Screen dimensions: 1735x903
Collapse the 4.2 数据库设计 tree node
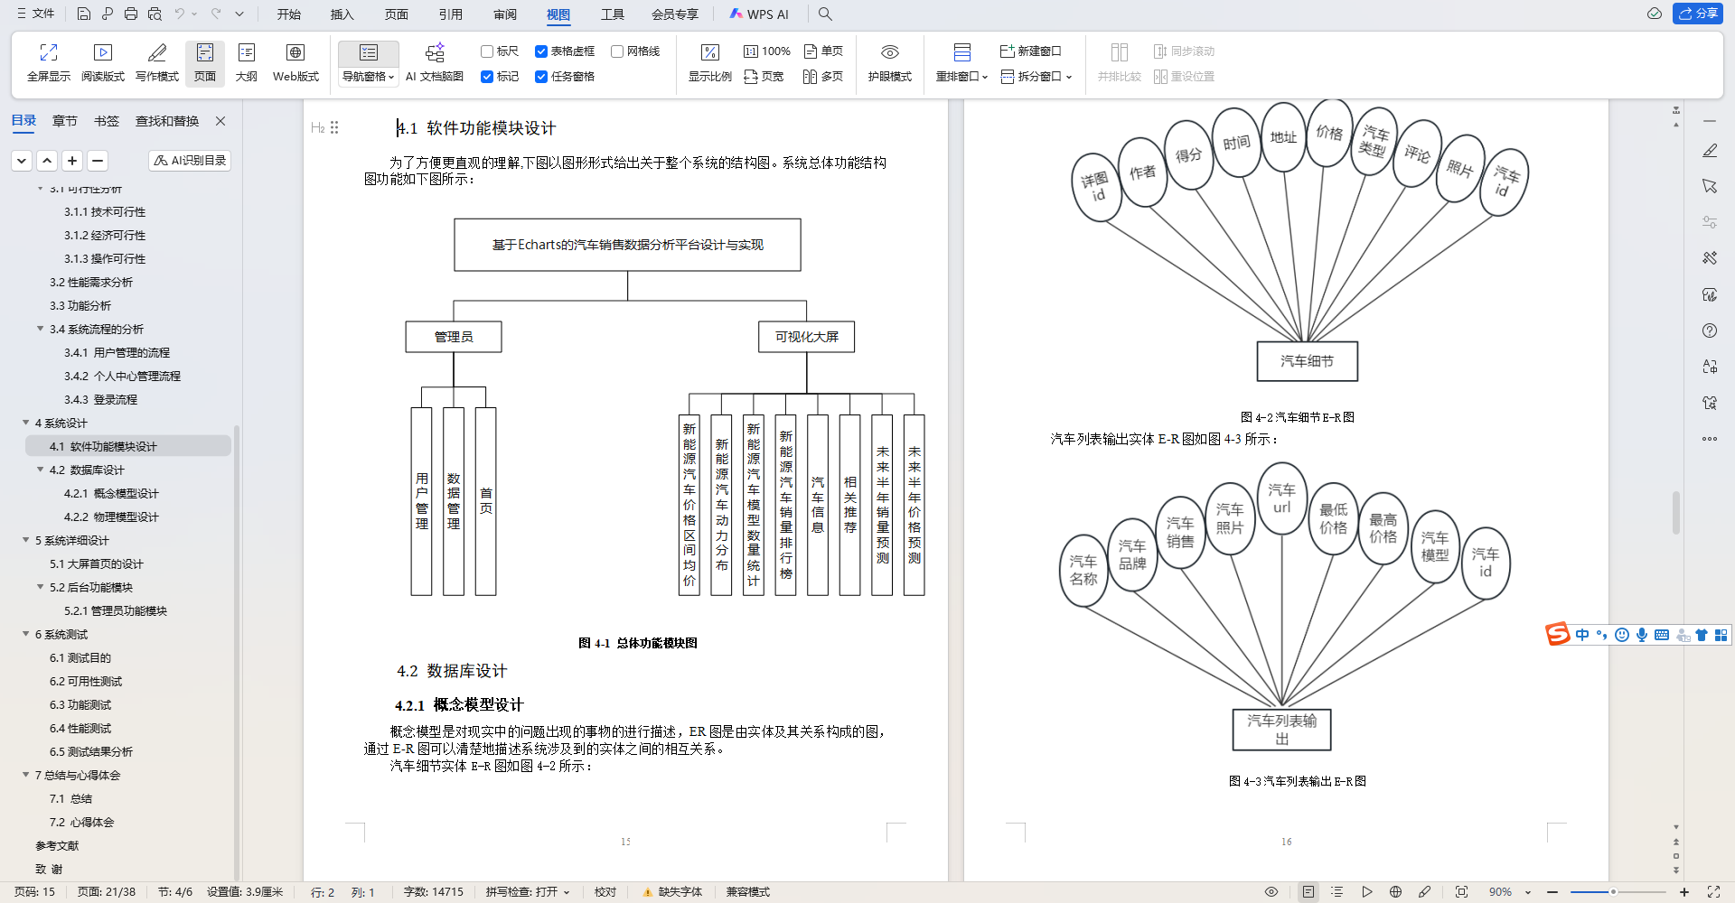coord(40,470)
